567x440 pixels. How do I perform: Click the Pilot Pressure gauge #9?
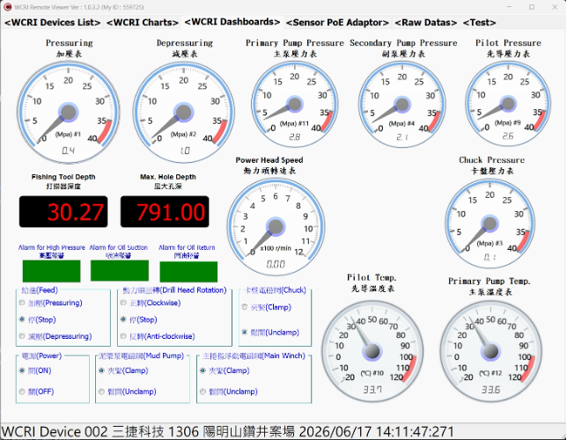tap(508, 104)
